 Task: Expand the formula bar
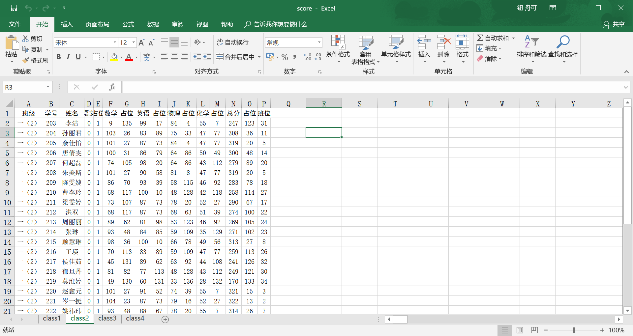tap(625, 87)
